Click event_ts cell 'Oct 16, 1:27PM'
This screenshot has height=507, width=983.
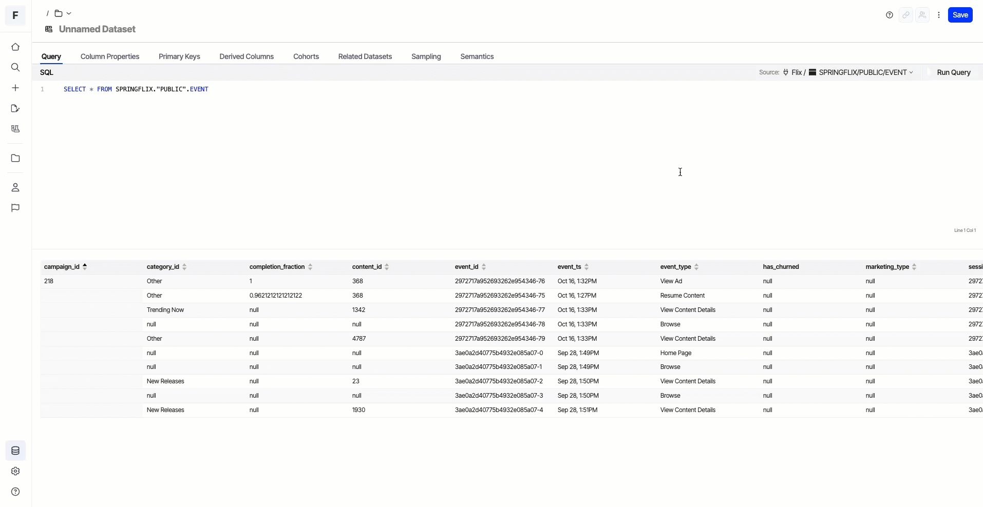[x=577, y=296]
